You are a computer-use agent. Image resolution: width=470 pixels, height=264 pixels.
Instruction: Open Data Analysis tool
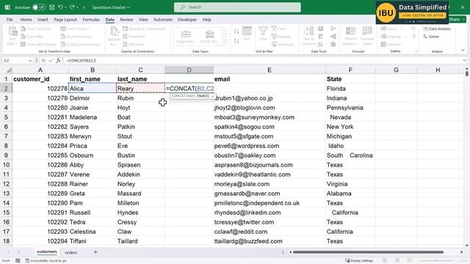437,29
